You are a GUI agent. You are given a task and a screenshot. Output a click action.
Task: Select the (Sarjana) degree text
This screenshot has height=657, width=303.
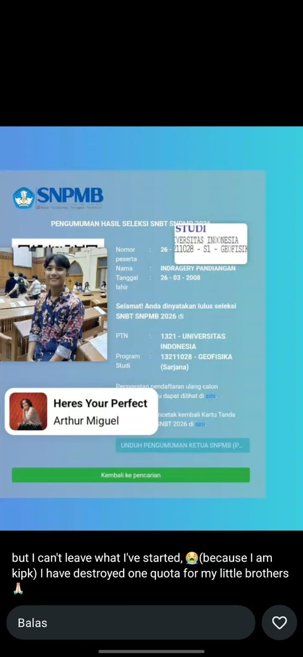click(x=175, y=367)
